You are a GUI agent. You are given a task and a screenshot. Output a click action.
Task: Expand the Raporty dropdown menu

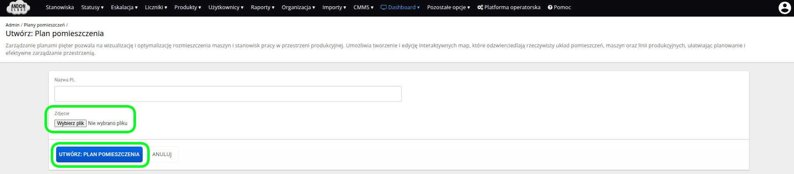(x=262, y=7)
